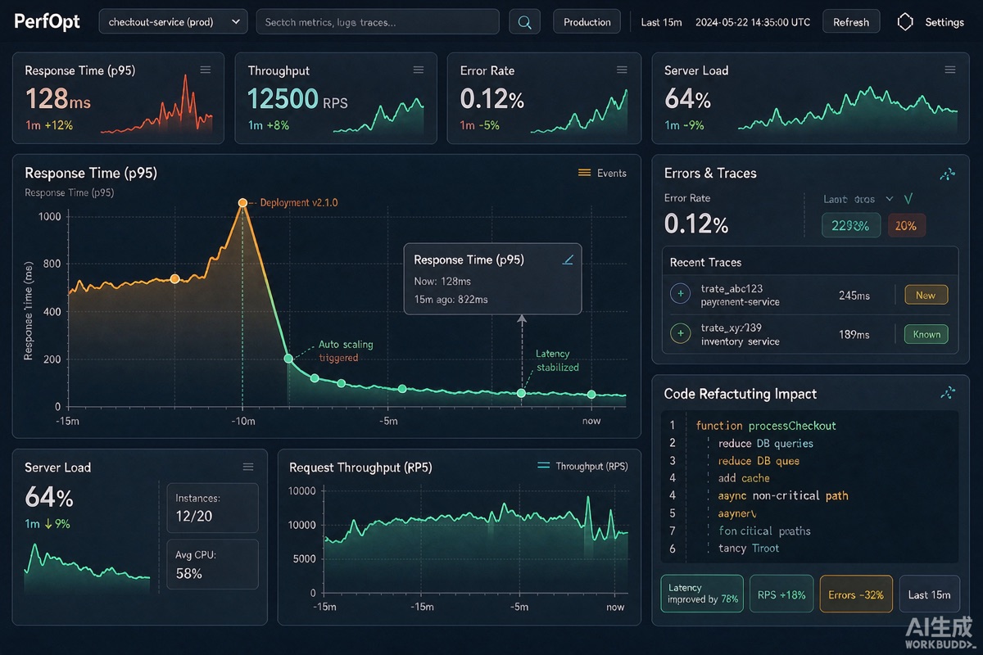Click the rightmost data marker near now
This screenshot has height=655, width=983.
point(591,395)
